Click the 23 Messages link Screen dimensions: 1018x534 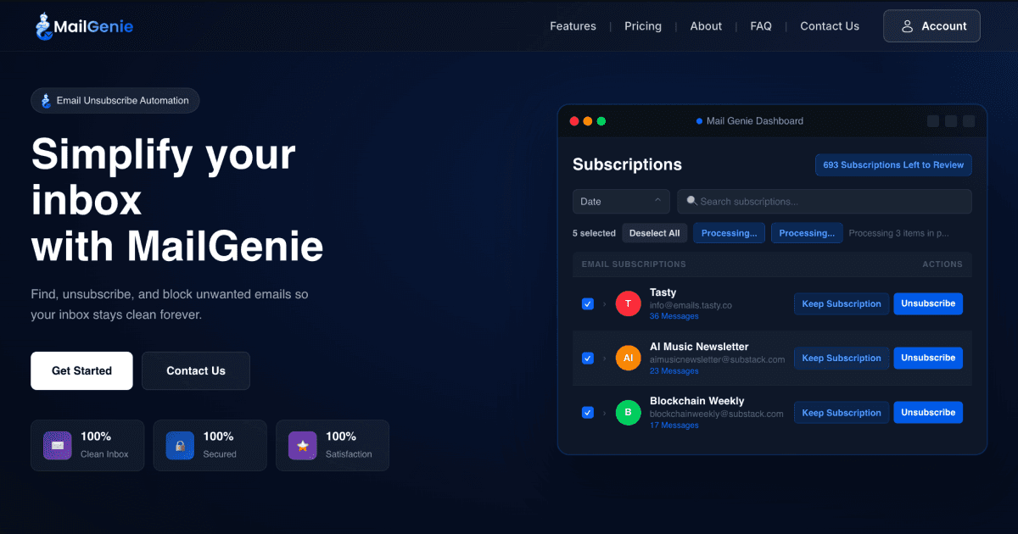pyautogui.click(x=674, y=370)
